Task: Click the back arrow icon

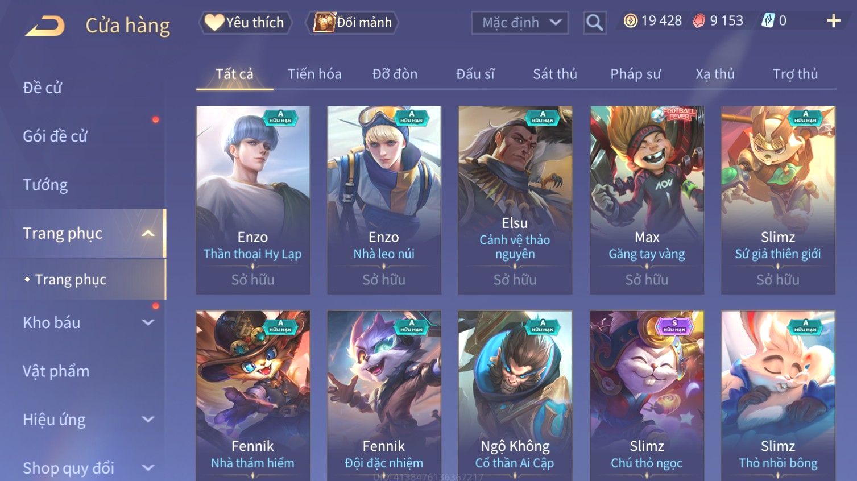Action: (45, 26)
